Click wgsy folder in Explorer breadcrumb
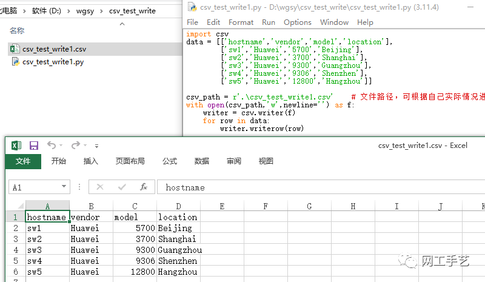 point(85,11)
